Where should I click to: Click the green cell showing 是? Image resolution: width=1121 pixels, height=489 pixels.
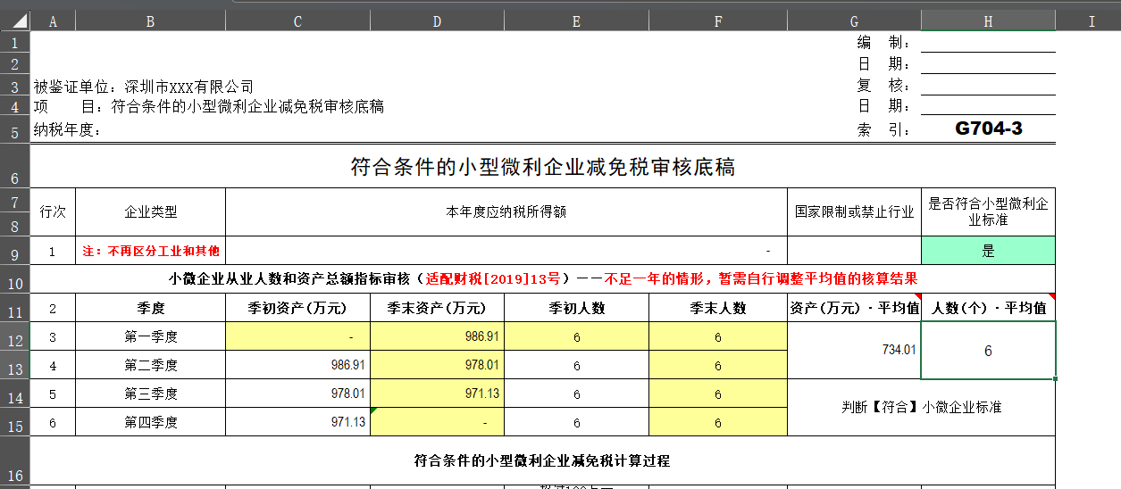coord(988,251)
